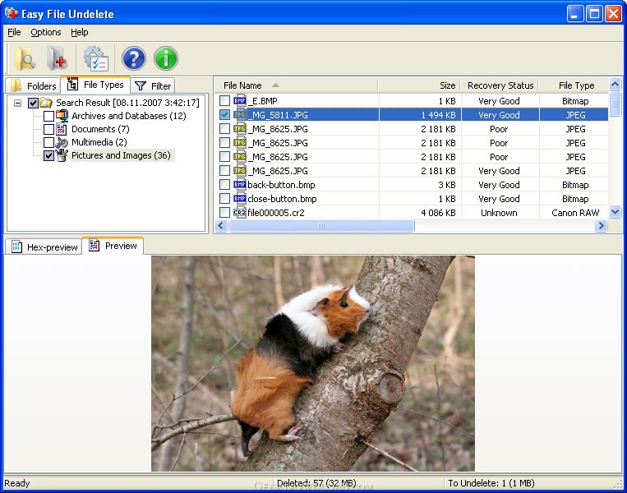
Task: Switch to the Filter tab
Action: tap(153, 85)
